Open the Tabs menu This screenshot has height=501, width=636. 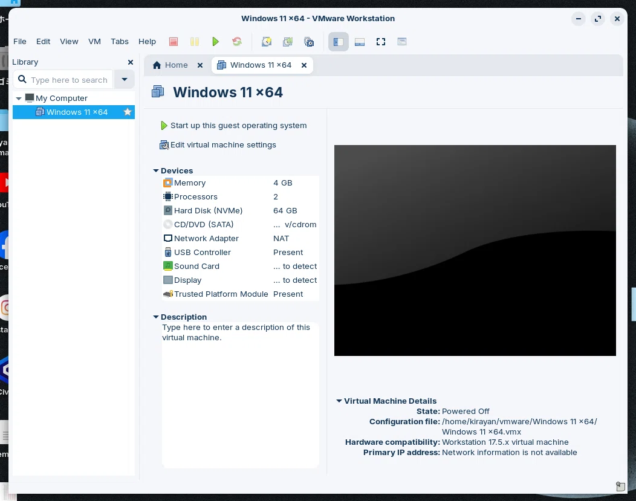click(x=119, y=41)
